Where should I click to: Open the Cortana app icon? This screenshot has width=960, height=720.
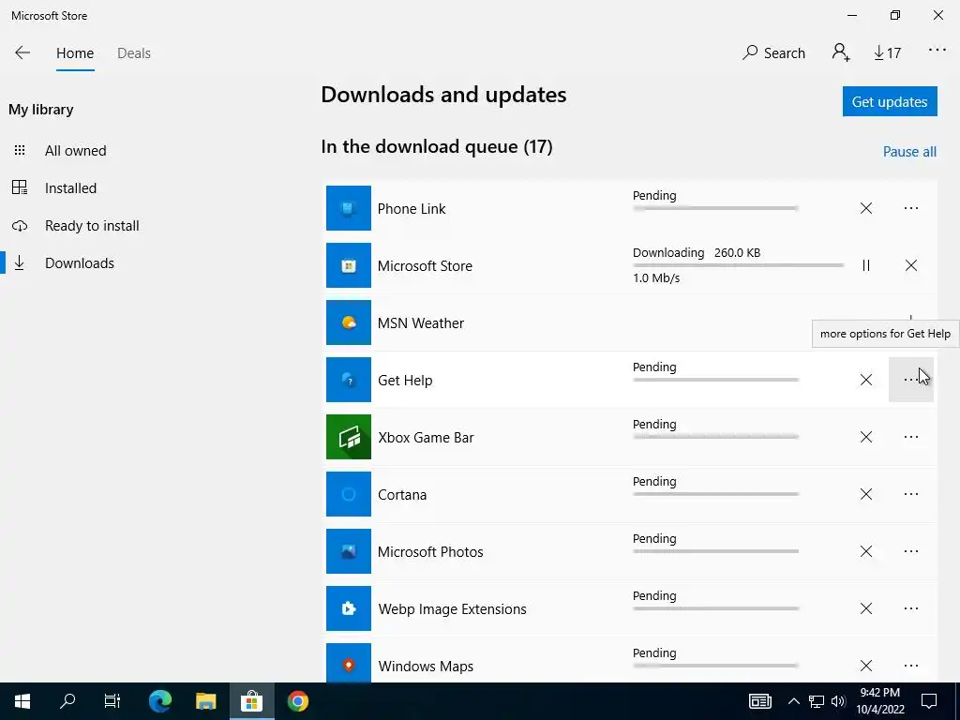coord(349,494)
